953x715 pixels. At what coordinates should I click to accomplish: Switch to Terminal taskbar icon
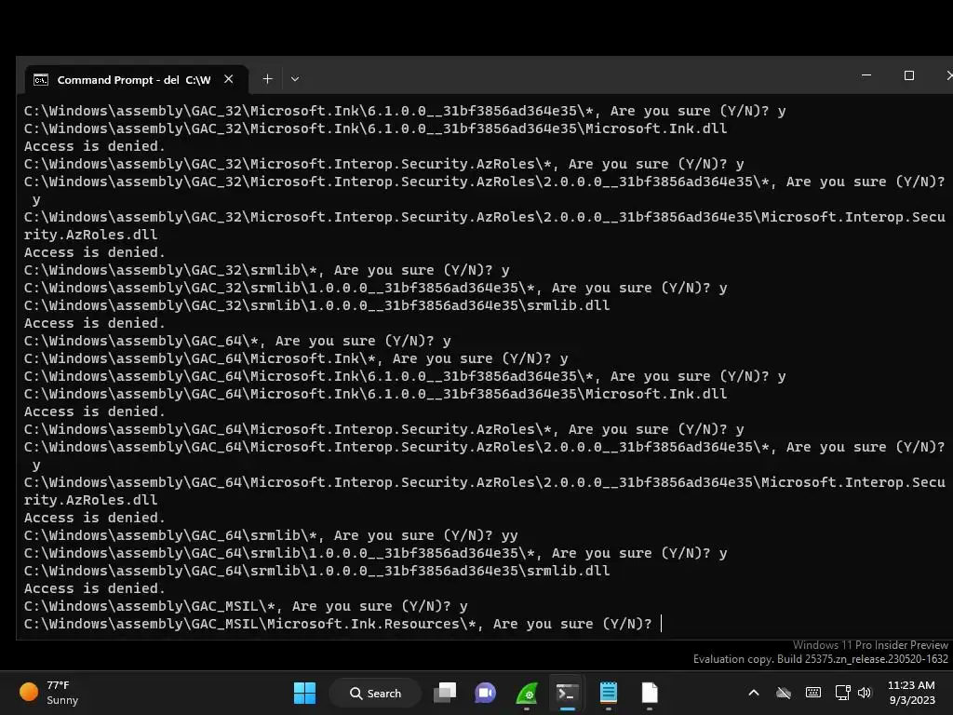coord(567,693)
